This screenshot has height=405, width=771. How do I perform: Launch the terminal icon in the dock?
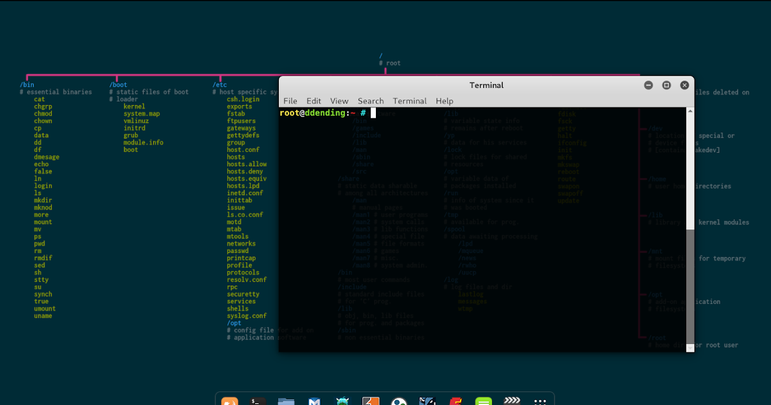point(258,402)
